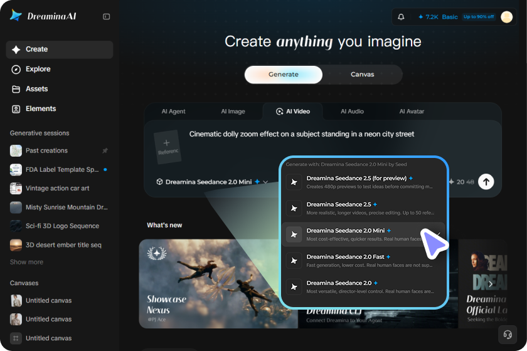Expand sessions with Show more

click(x=26, y=262)
